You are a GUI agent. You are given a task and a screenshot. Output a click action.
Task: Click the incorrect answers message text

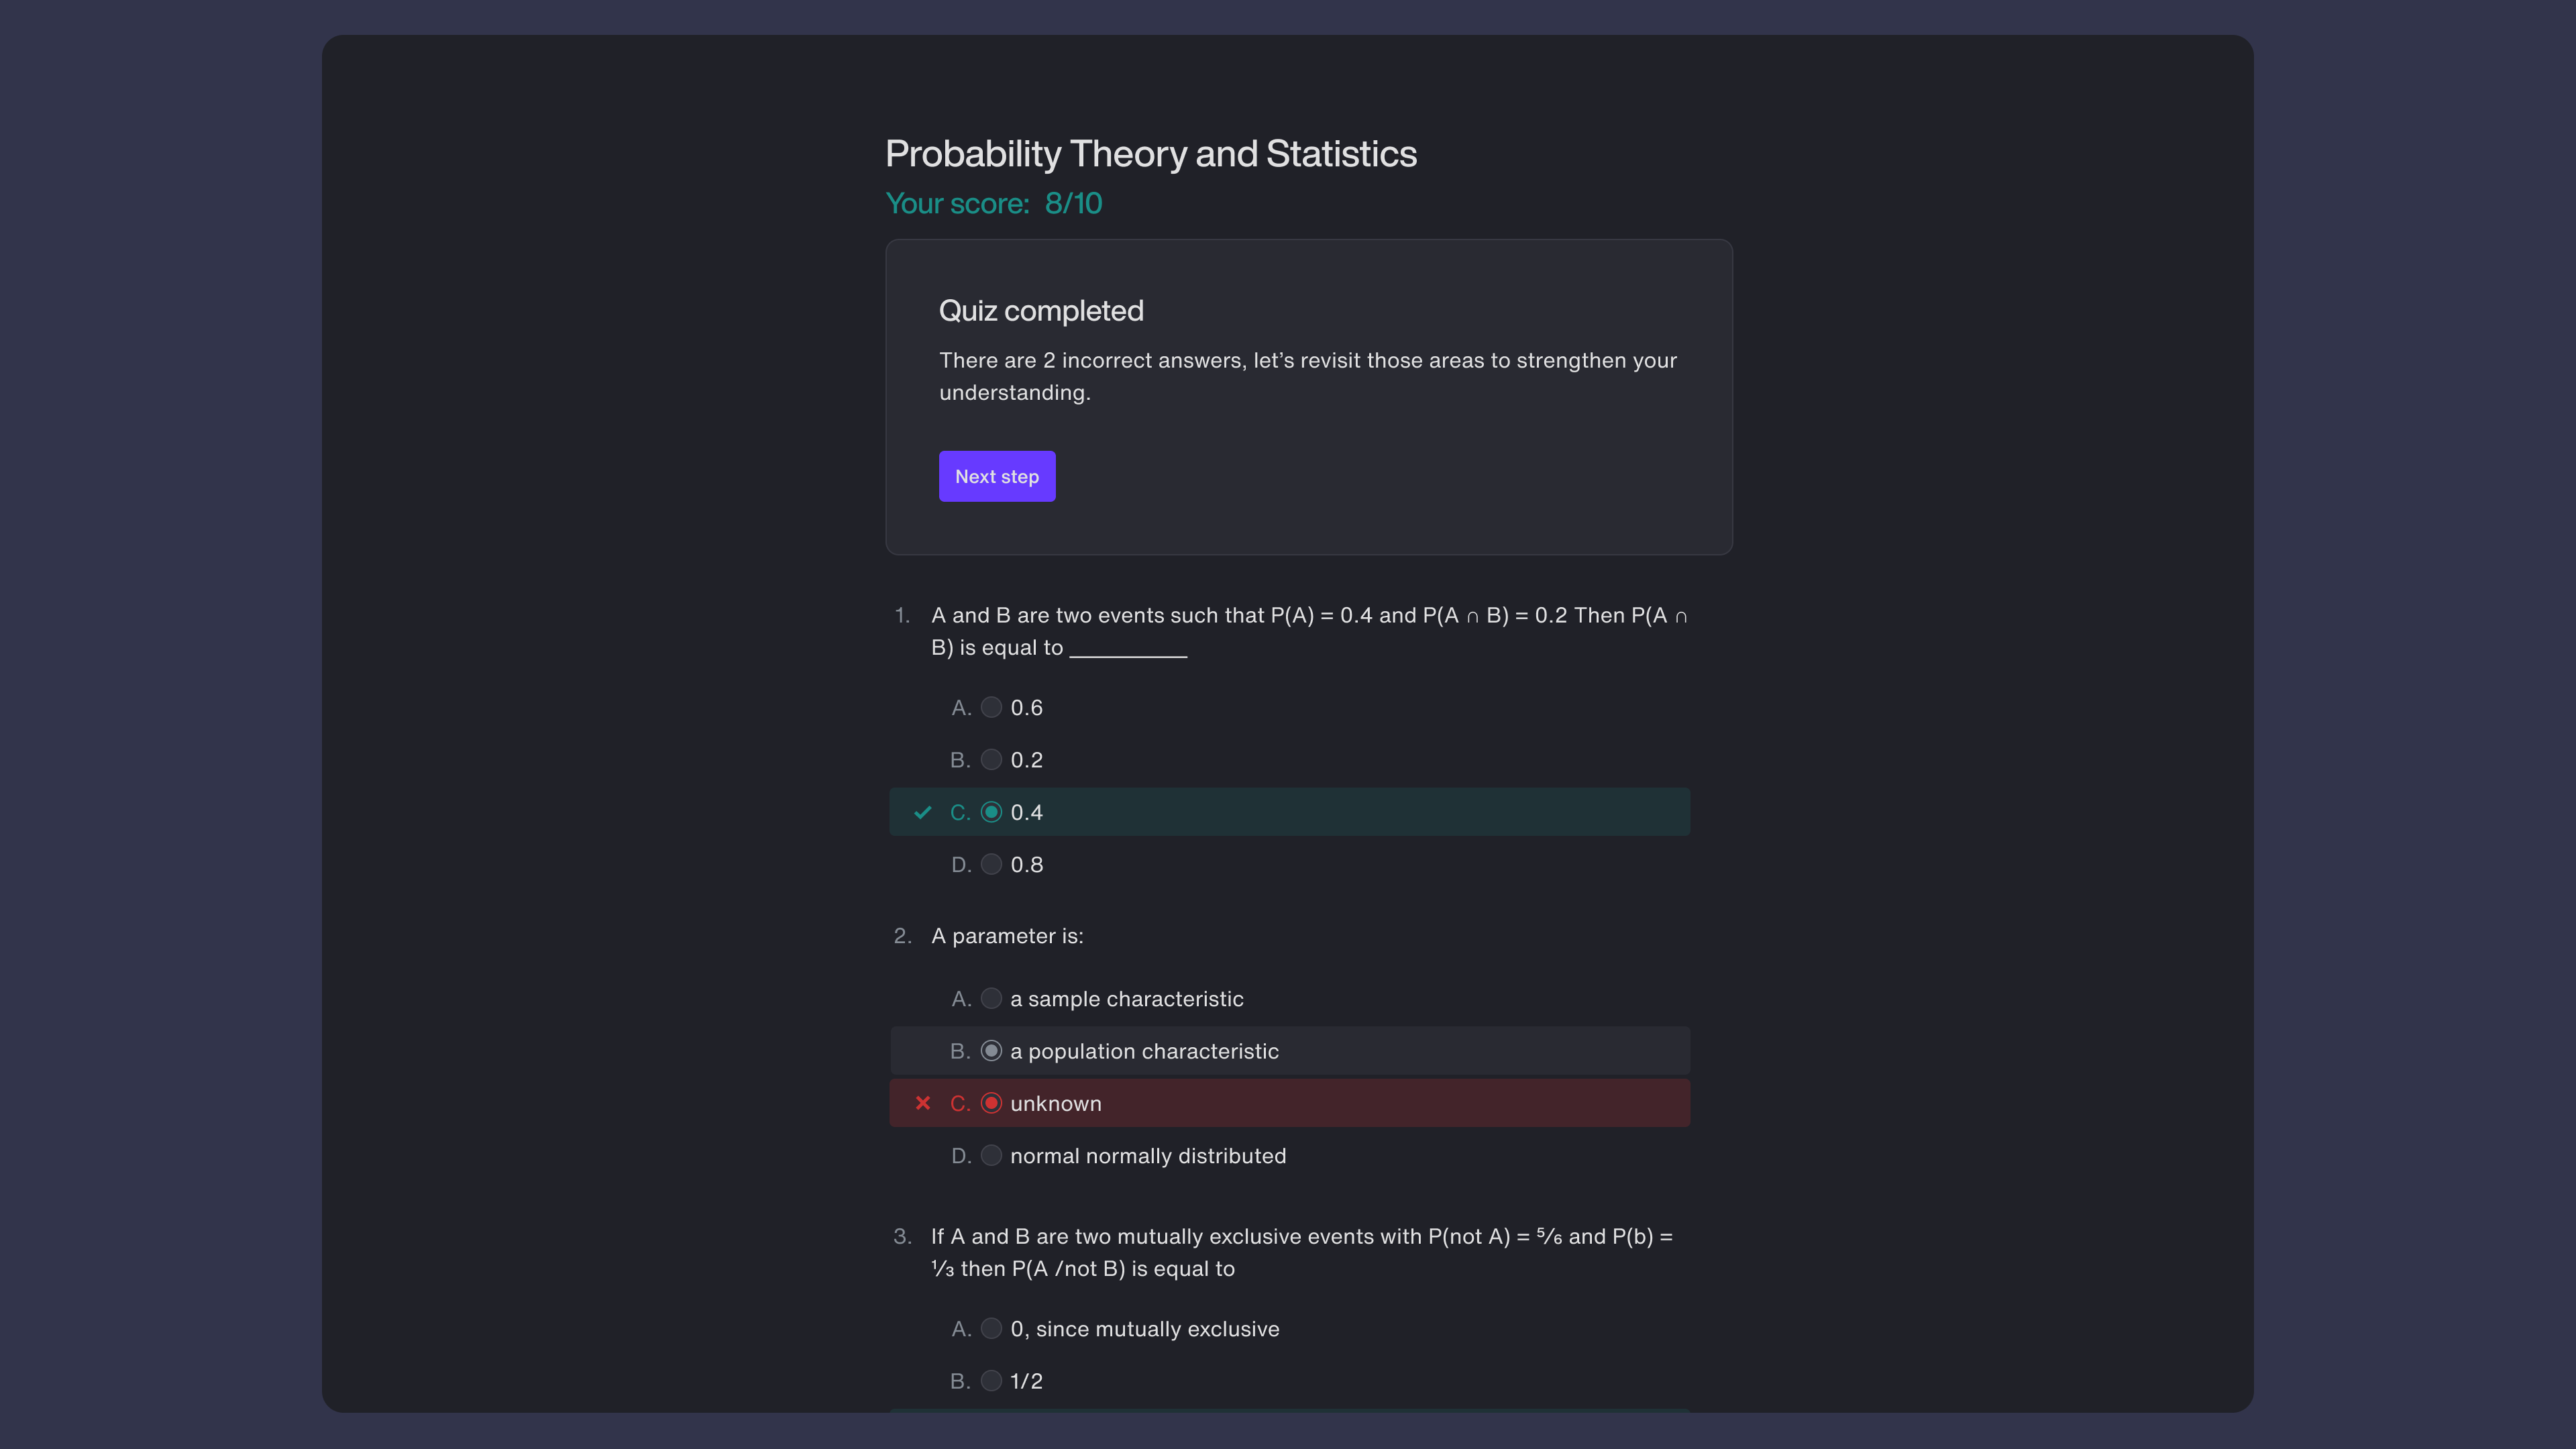1307,376
